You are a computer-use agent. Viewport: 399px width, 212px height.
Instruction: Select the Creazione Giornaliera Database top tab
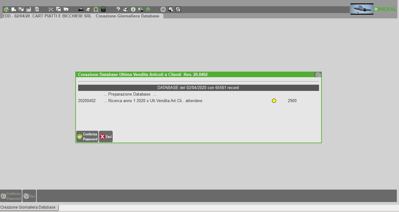tap(128, 16)
